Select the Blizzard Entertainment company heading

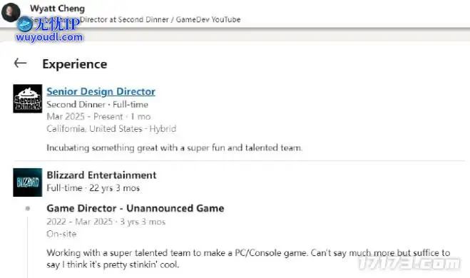point(101,175)
